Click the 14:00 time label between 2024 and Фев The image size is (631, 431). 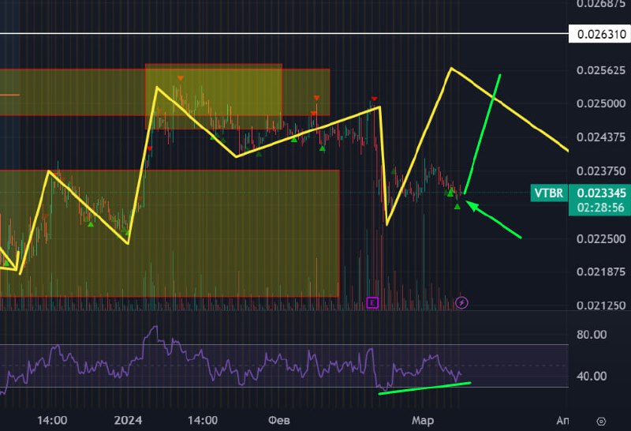point(203,421)
